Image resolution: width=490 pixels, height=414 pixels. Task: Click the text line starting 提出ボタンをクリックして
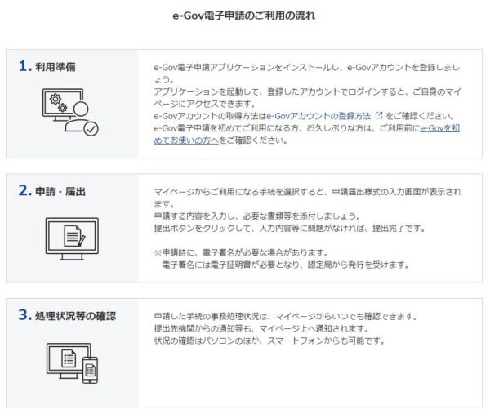coord(290,229)
